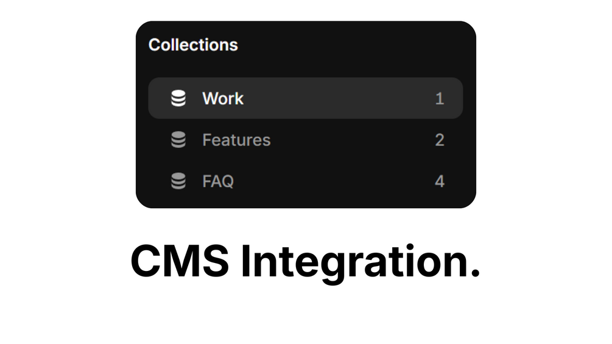Click the Work collection database icon
The height and width of the screenshot is (344, 612).
pos(178,98)
